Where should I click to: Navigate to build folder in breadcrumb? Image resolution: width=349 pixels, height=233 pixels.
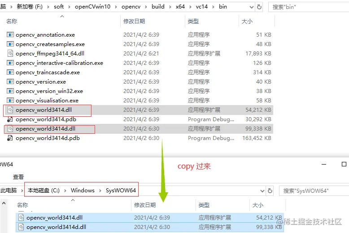pos(158,7)
